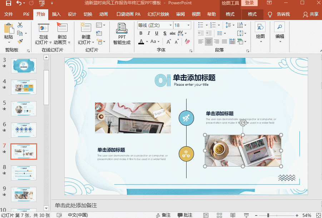Toggle justify text alignment
322x218 pixels.
coord(224,42)
